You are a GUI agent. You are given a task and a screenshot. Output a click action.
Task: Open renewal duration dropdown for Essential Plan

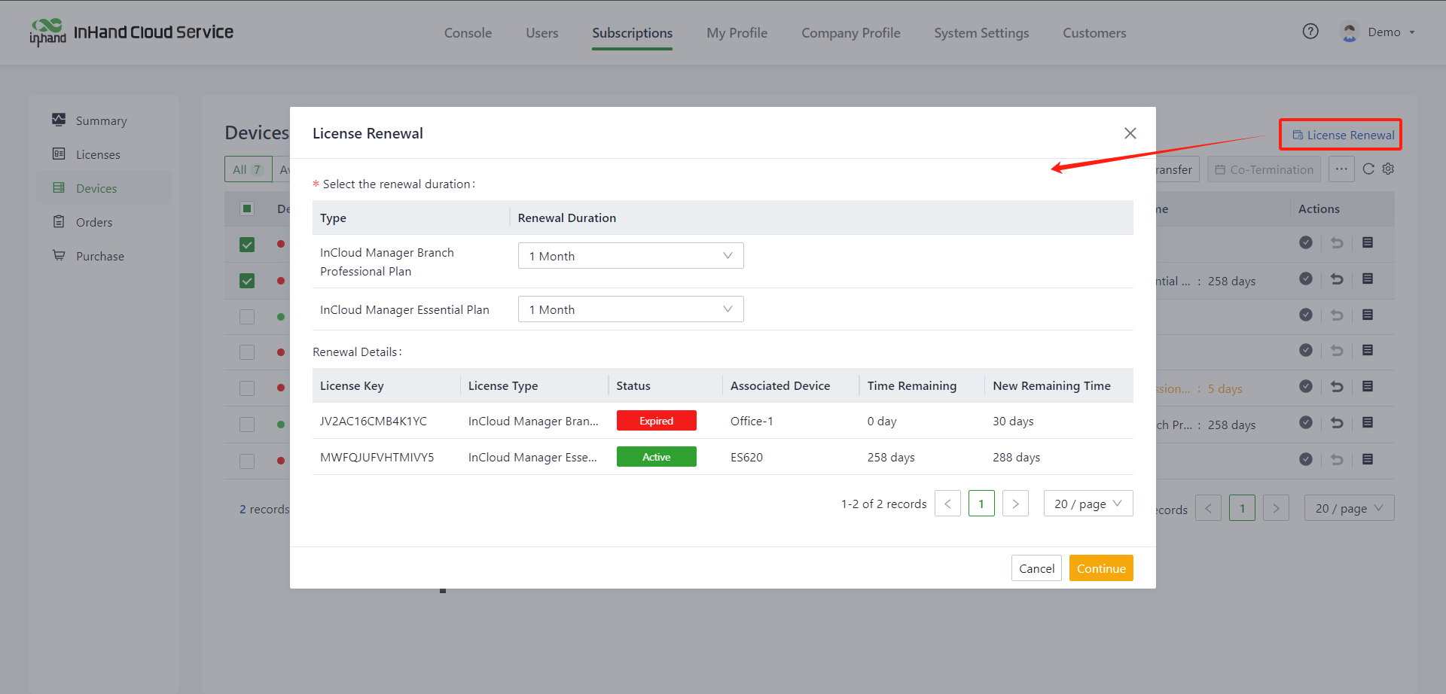point(630,309)
